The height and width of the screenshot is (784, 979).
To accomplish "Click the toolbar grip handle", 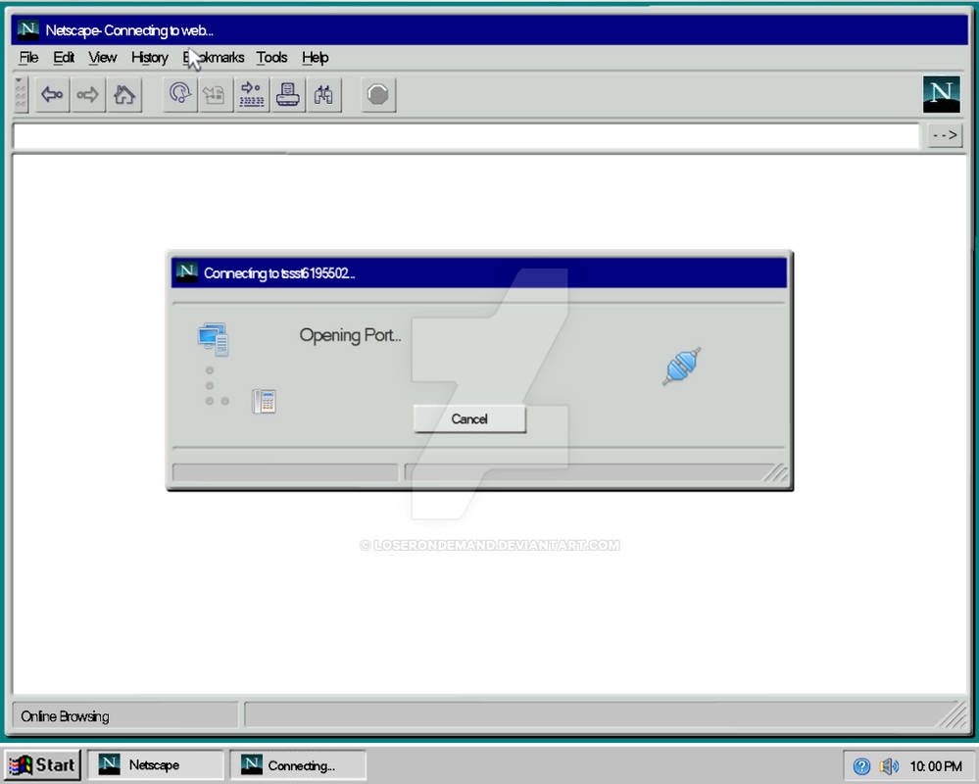I will click(20, 94).
